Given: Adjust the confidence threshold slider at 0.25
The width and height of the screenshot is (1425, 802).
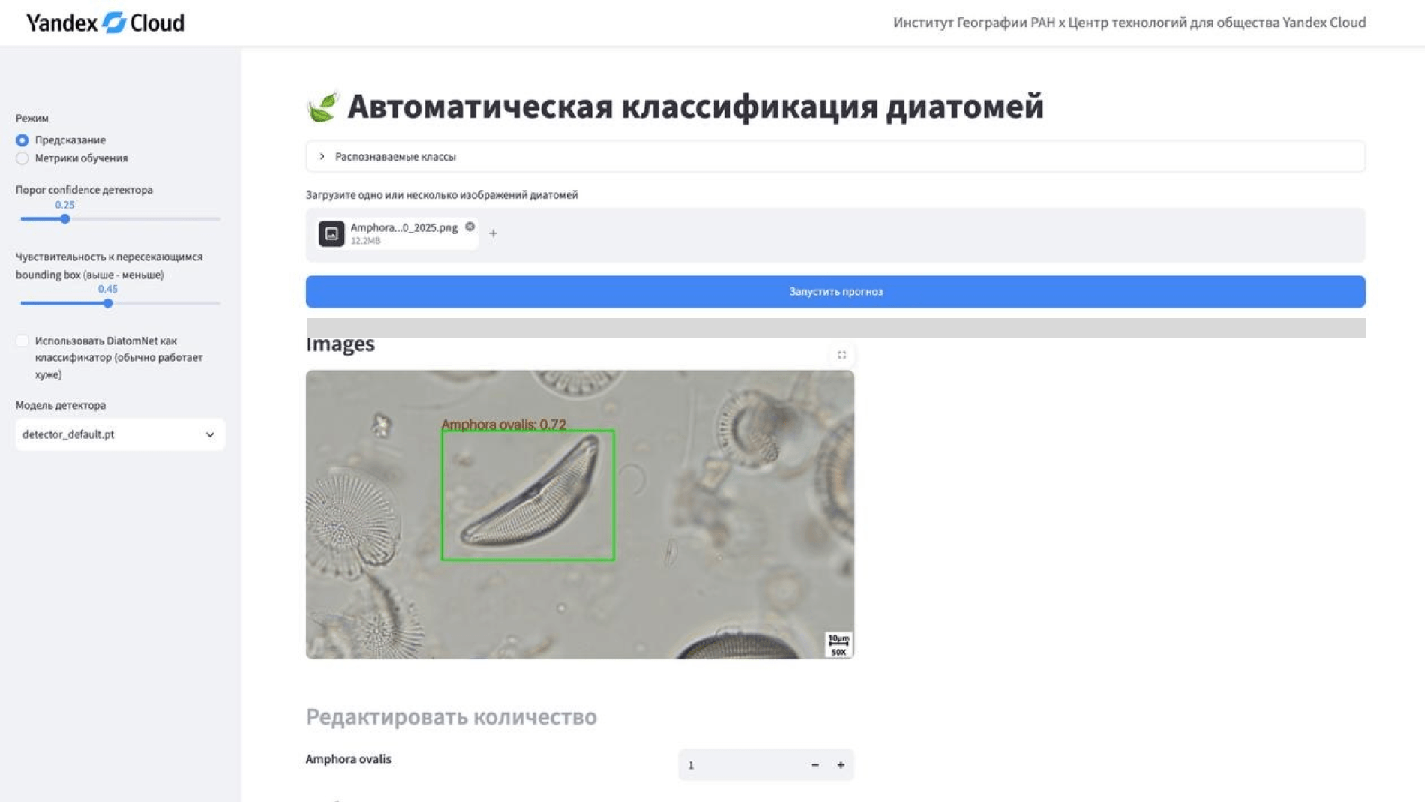Looking at the screenshot, I should pyautogui.click(x=65, y=219).
